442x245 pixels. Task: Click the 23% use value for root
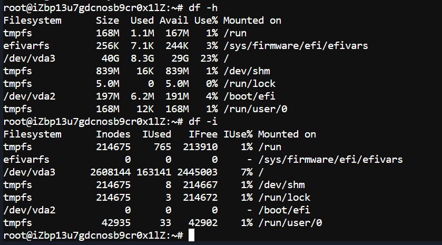(209, 58)
